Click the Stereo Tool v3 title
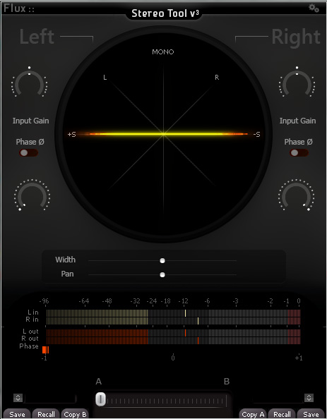 (x=165, y=13)
